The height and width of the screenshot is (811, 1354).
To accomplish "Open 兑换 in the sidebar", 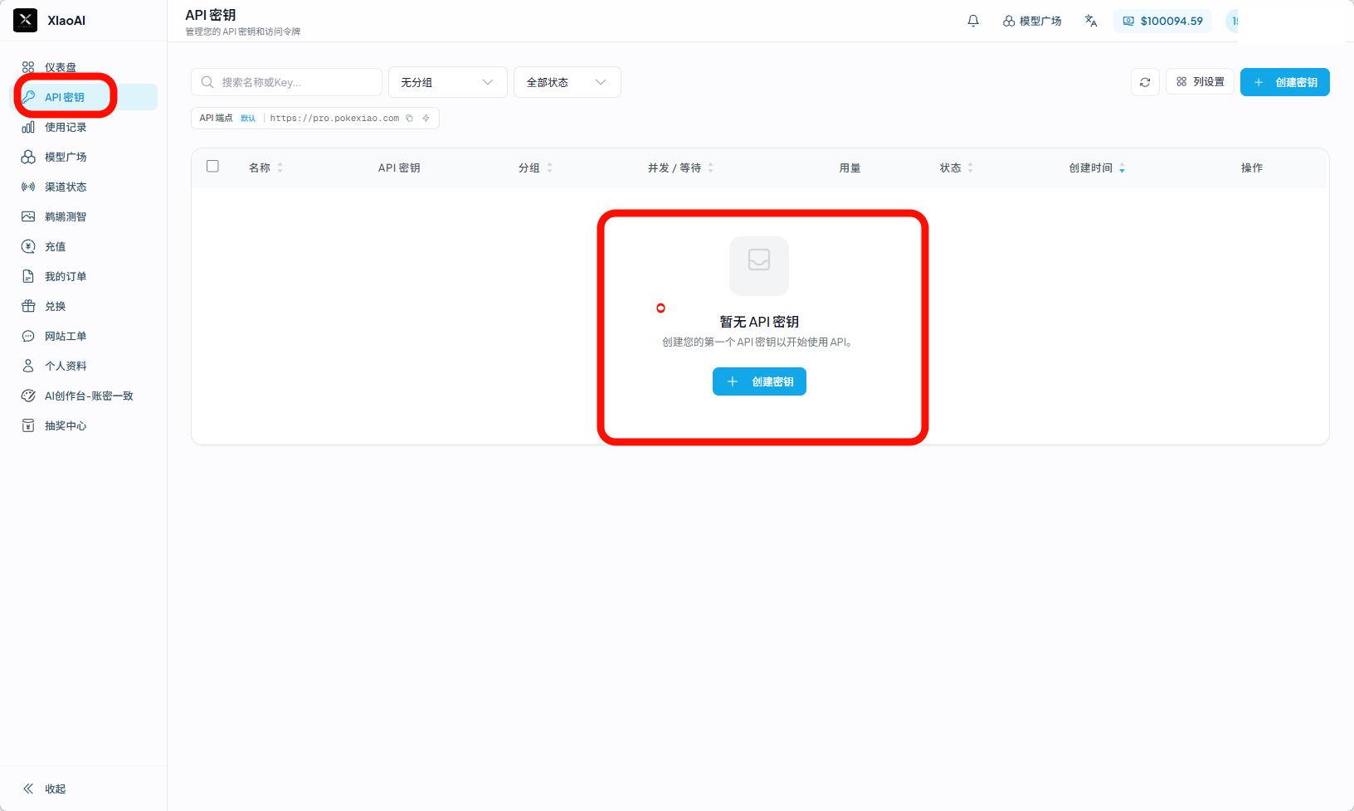I will tap(83, 306).
